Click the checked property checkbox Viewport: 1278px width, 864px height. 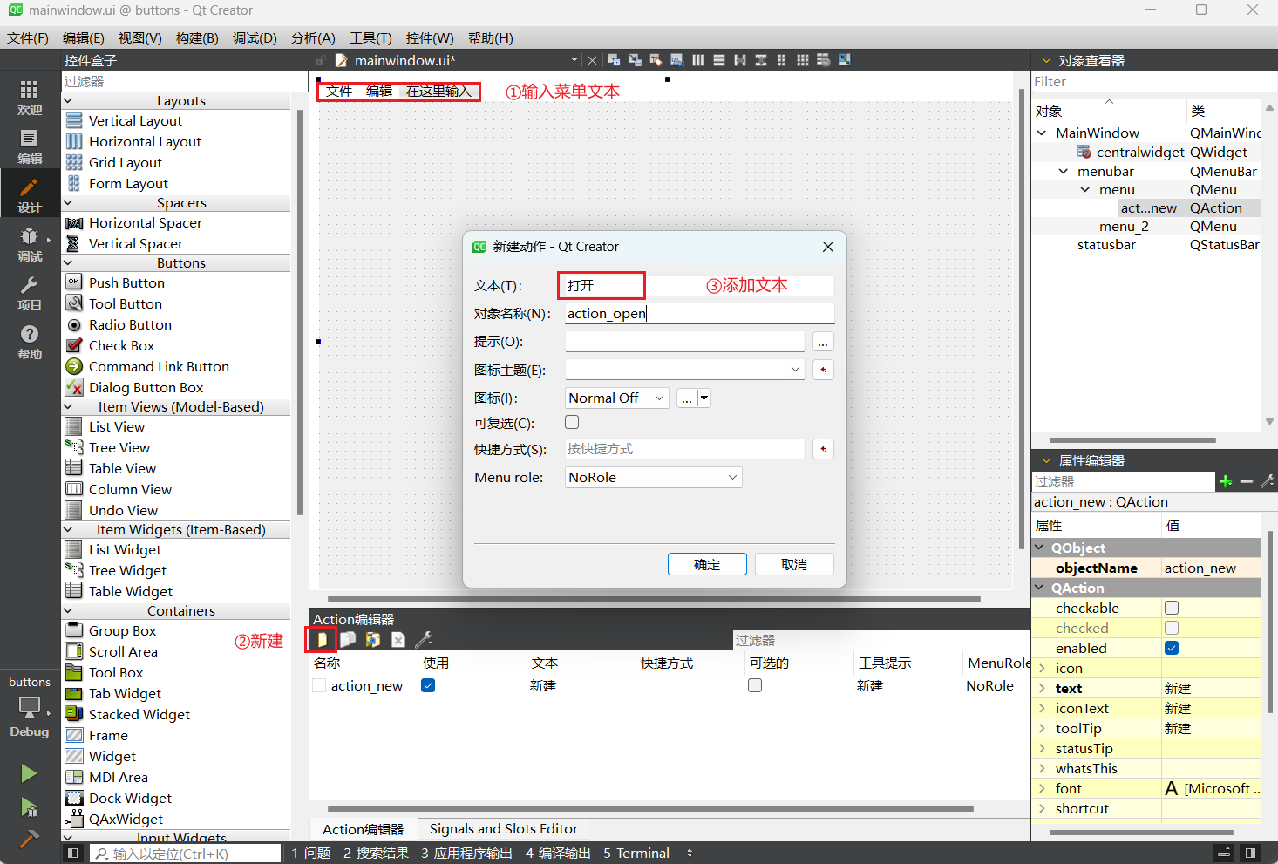click(x=1172, y=628)
